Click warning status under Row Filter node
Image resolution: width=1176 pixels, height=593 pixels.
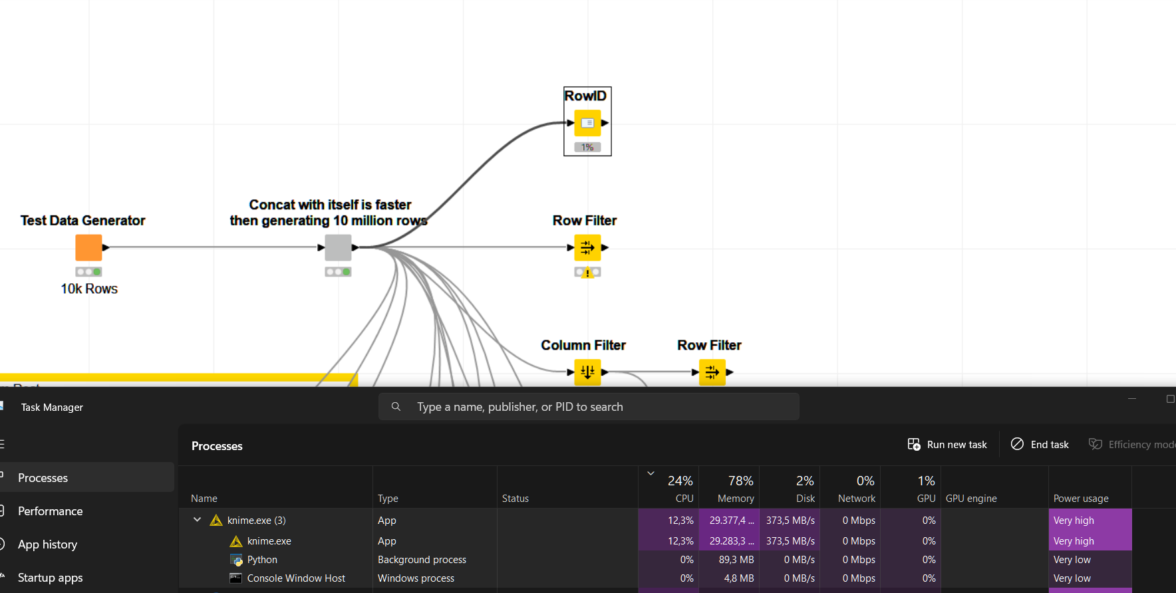[587, 272]
